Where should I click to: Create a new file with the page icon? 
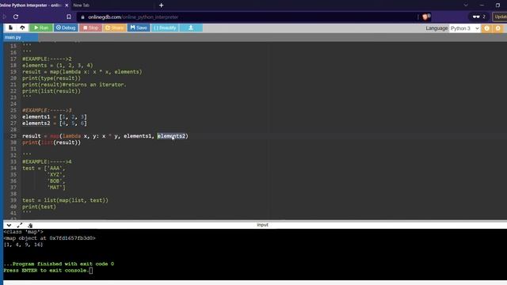coord(10,28)
